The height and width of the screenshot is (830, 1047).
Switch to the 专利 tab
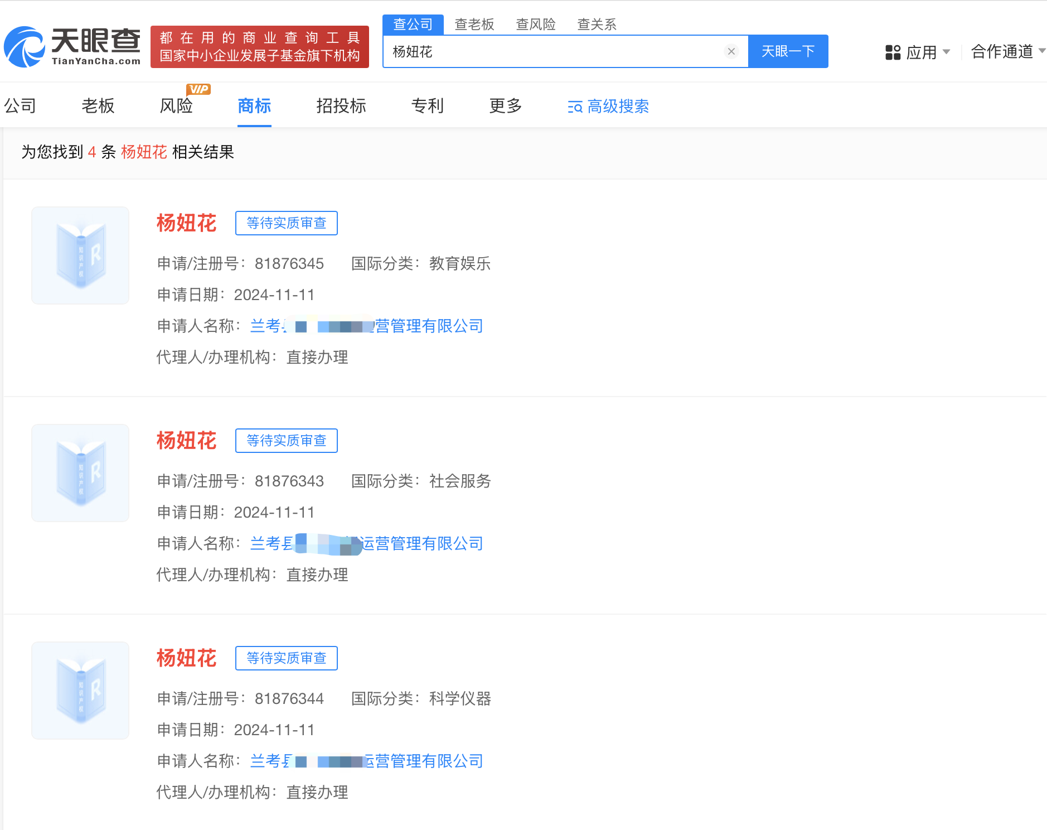click(428, 105)
